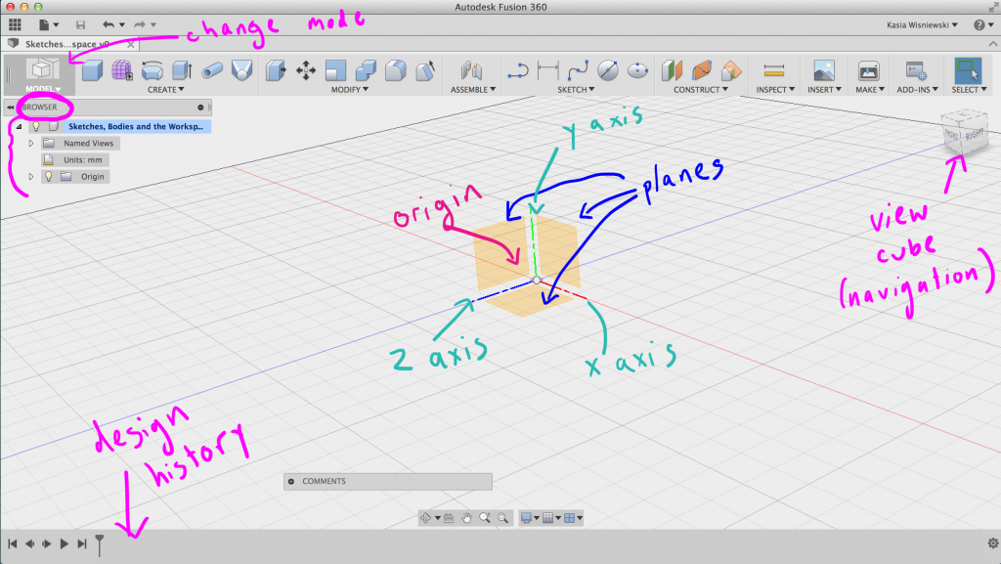Click the Orbit icon in the navigation bar
This screenshot has height=564, width=1001.
[x=425, y=518]
